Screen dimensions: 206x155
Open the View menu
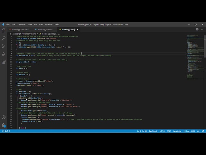tap(30, 25)
